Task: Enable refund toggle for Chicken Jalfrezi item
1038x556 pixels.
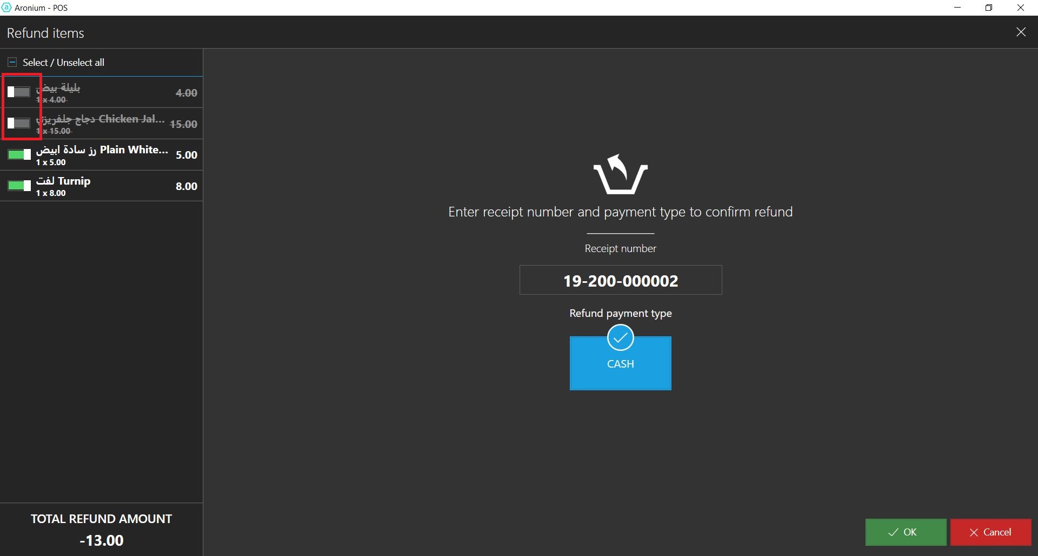Action: click(x=19, y=124)
